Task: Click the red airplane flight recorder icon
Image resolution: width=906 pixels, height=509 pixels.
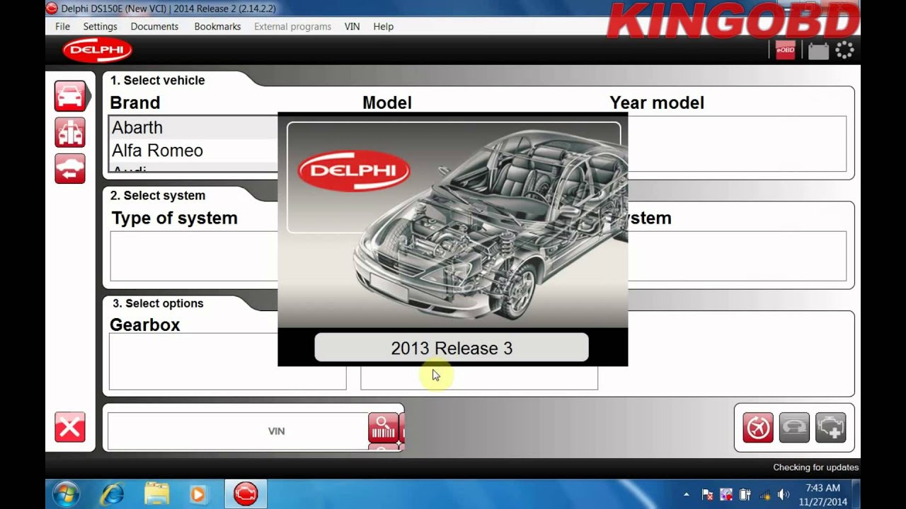Action: click(758, 428)
